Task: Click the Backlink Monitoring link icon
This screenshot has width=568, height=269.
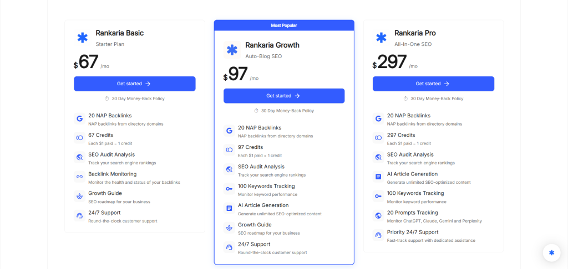Action: tap(80, 177)
